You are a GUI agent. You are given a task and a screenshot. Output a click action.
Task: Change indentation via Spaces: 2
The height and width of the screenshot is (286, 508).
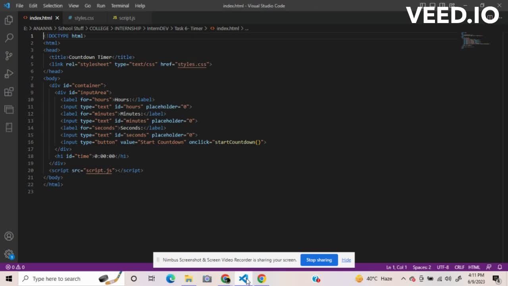click(422, 267)
